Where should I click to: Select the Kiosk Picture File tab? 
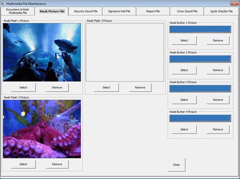click(x=52, y=11)
